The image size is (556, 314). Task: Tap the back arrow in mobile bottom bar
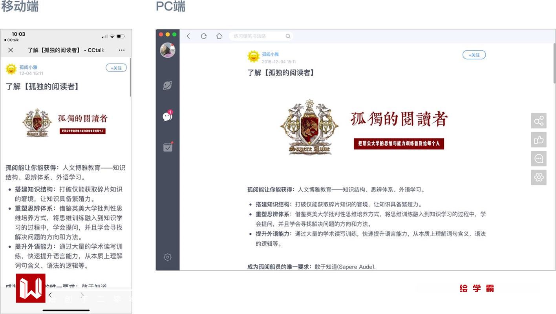click(50, 295)
